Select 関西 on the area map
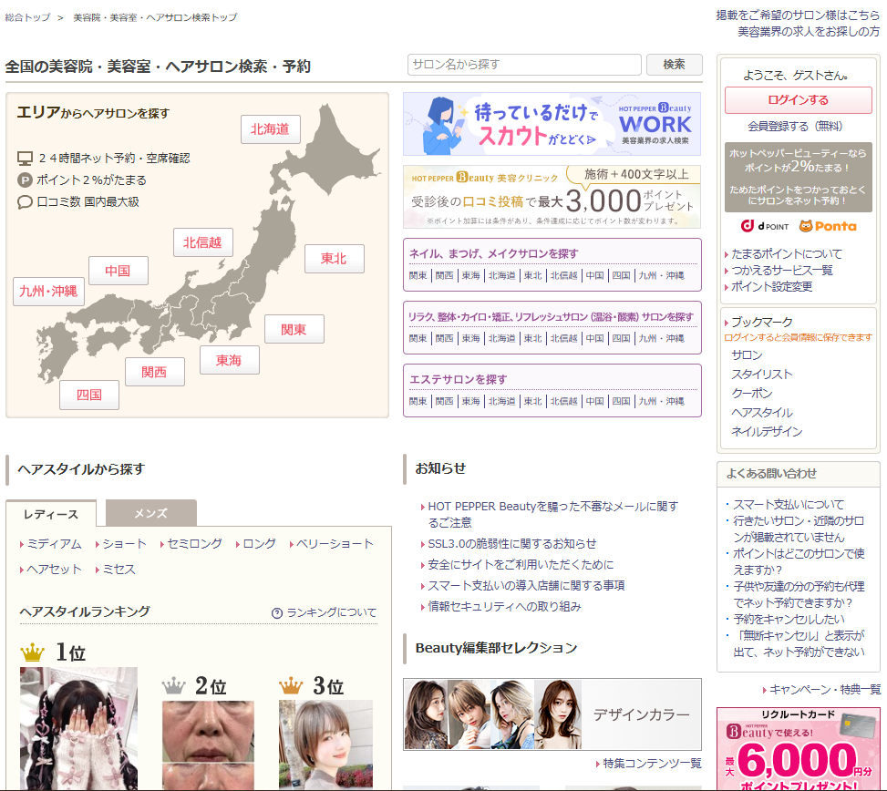This screenshot has width=887, height=791. point(154,372)
